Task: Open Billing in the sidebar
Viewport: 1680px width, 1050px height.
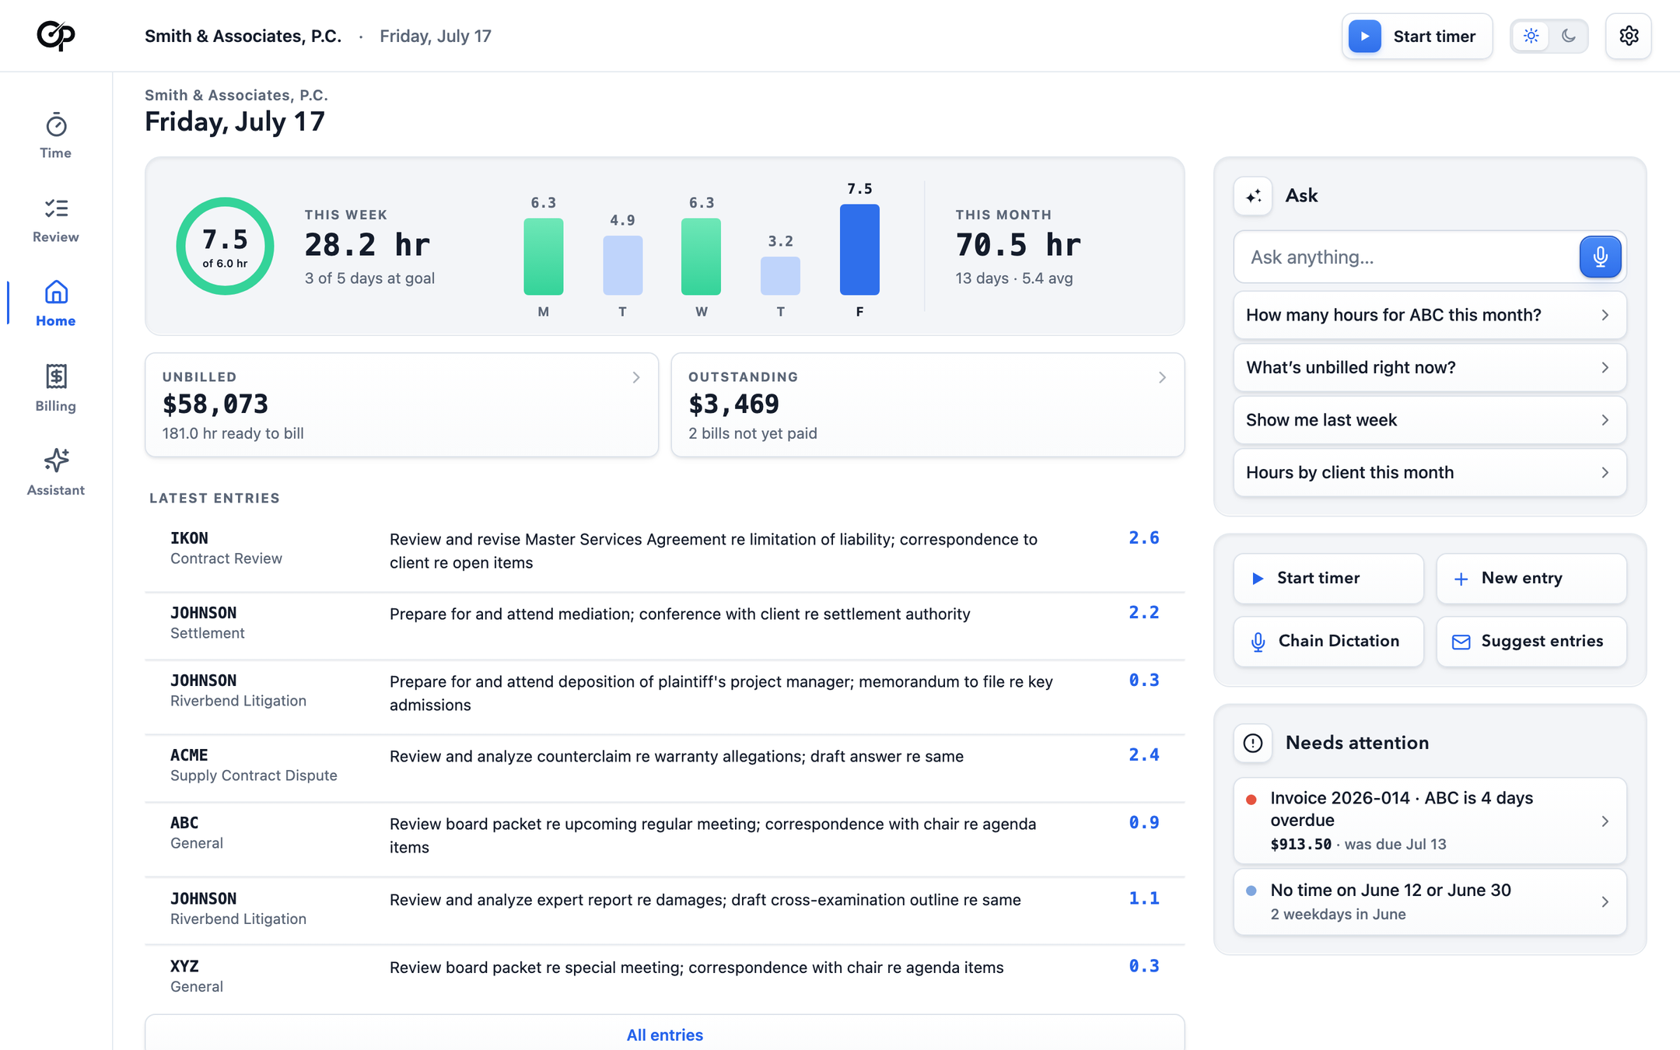Action: click(x=56, y=388)
